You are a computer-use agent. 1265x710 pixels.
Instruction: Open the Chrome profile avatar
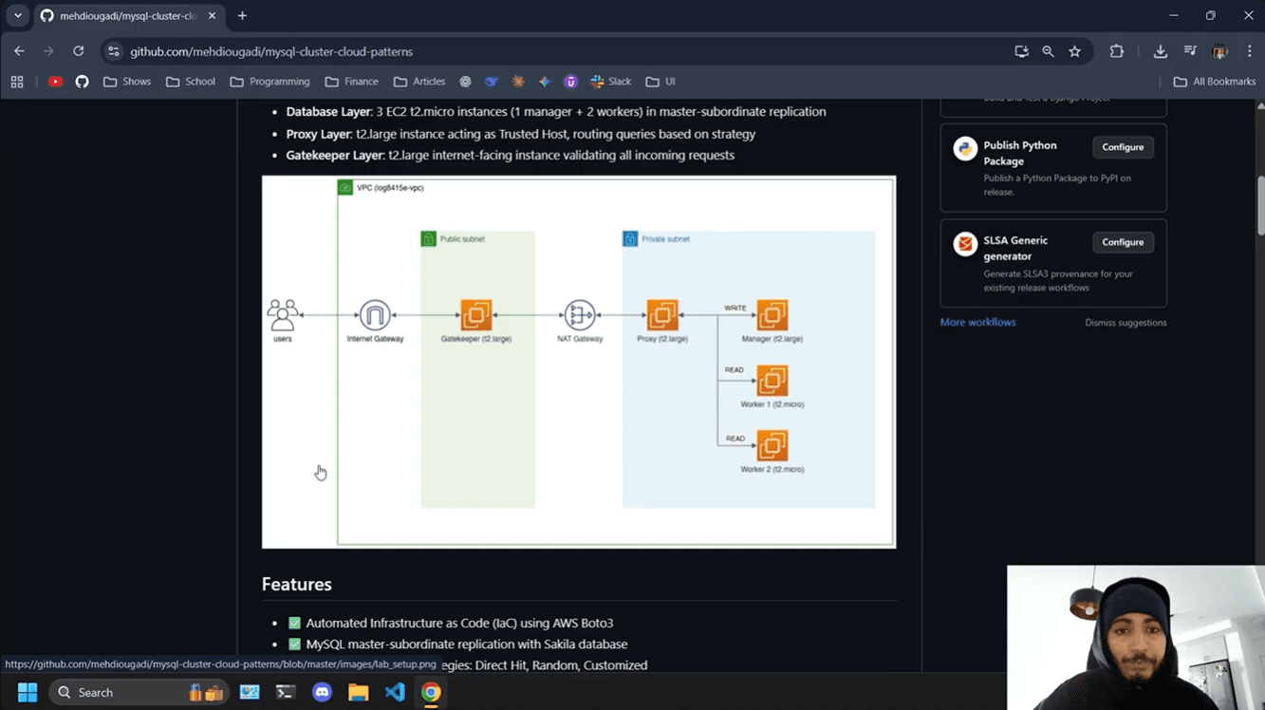click(x=1220, y=51)
